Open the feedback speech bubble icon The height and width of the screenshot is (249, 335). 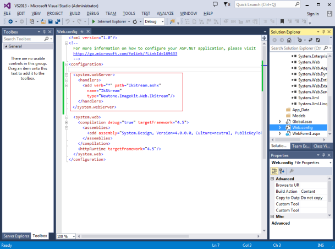tap(215, 4)
